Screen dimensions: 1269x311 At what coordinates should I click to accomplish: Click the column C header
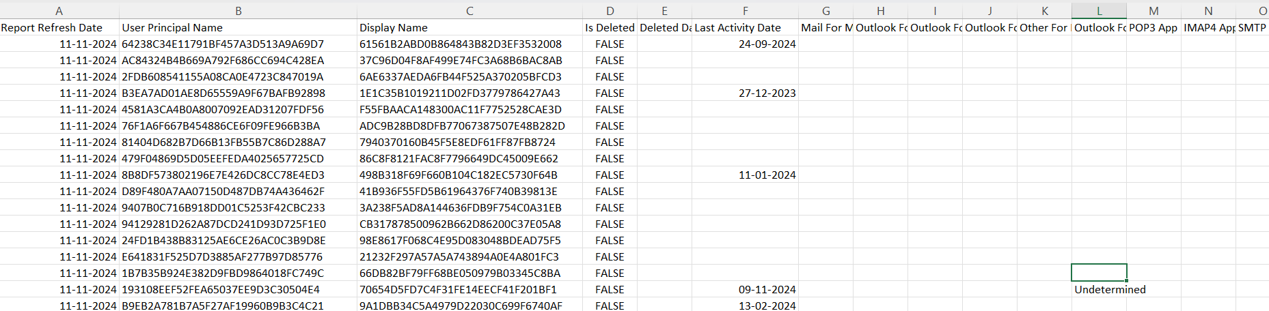[x=469, y=11]
